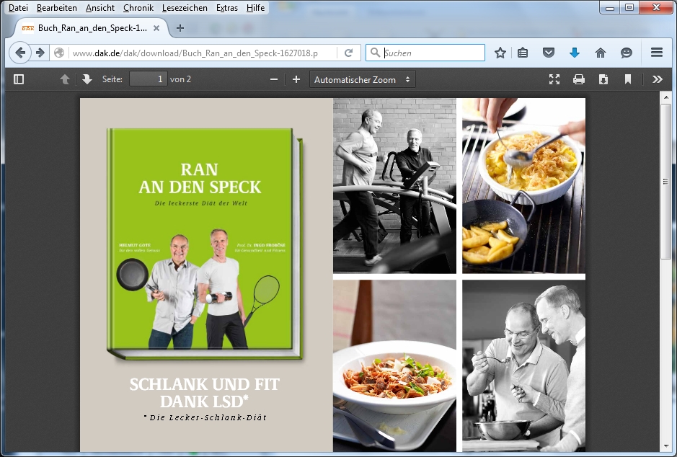677x457 pixels.
Task: Open a new browser tab
Action: [180, 28]
